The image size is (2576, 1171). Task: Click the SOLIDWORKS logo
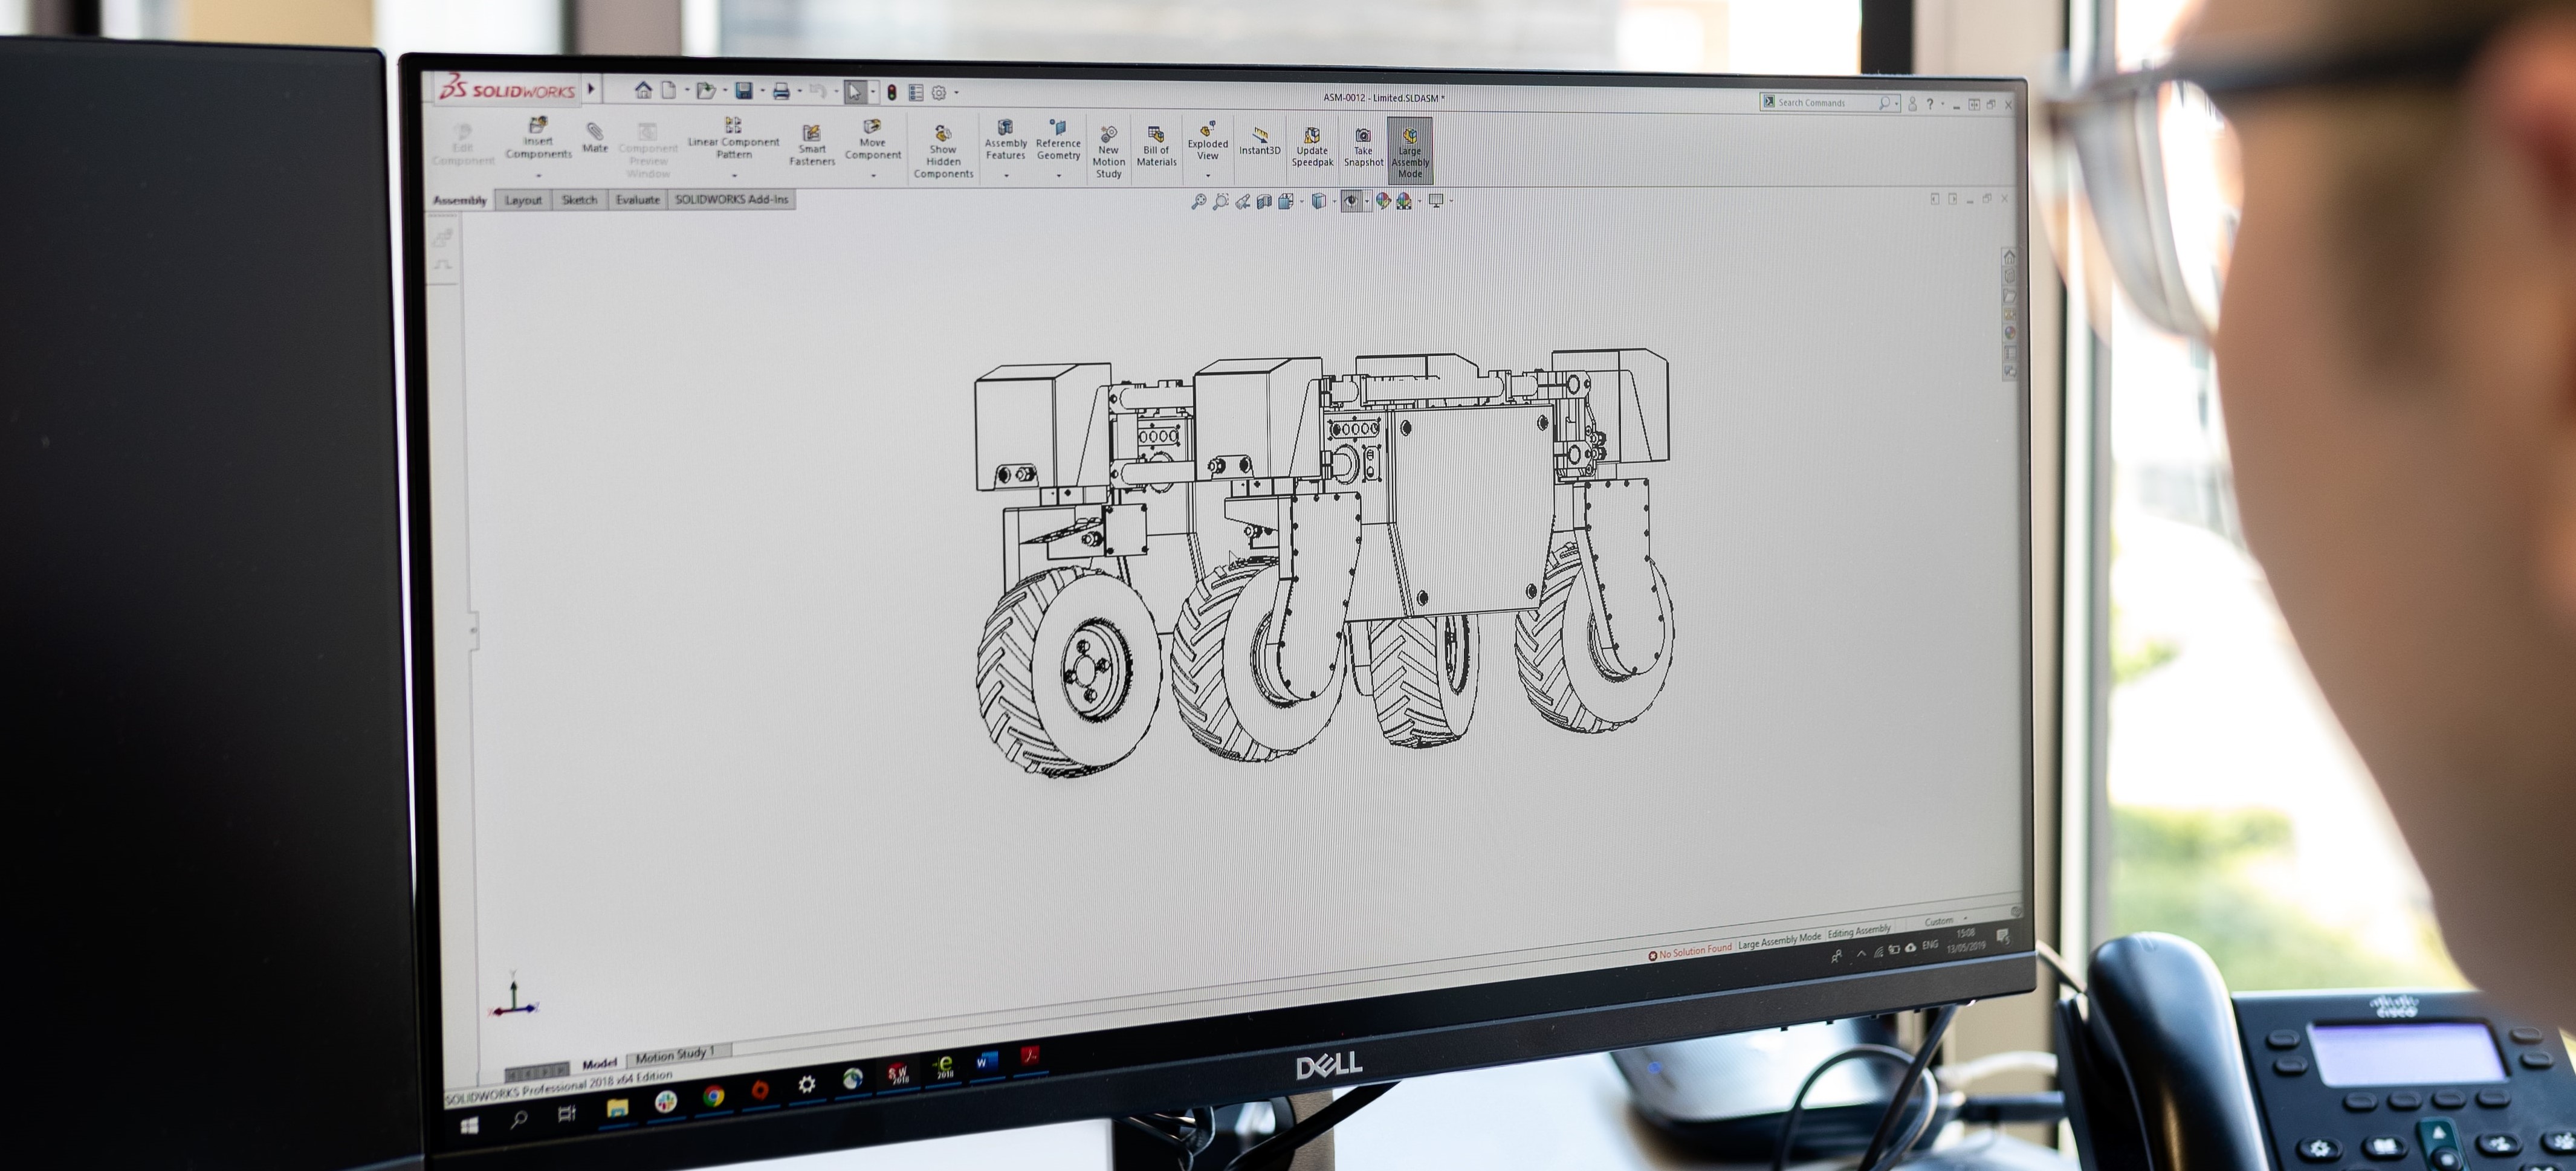pyautogui.click(x=507, y=88)
